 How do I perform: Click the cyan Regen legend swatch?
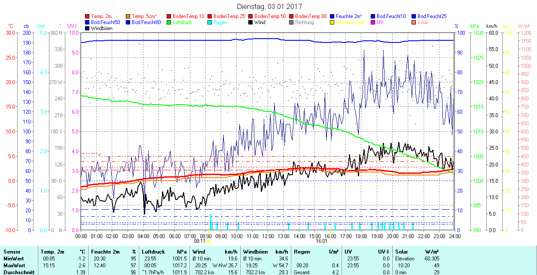pos(210,22)
